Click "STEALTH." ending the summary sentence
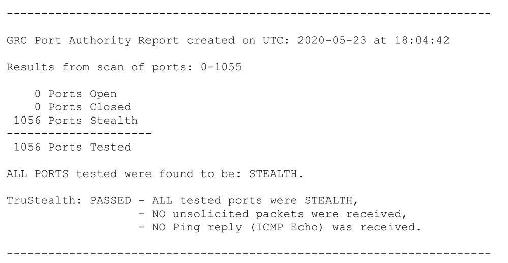This screenshot has width=508, height=263. click(276, 174)
